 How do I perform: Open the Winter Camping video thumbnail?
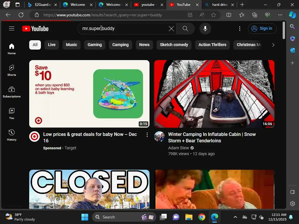(214, 94)
